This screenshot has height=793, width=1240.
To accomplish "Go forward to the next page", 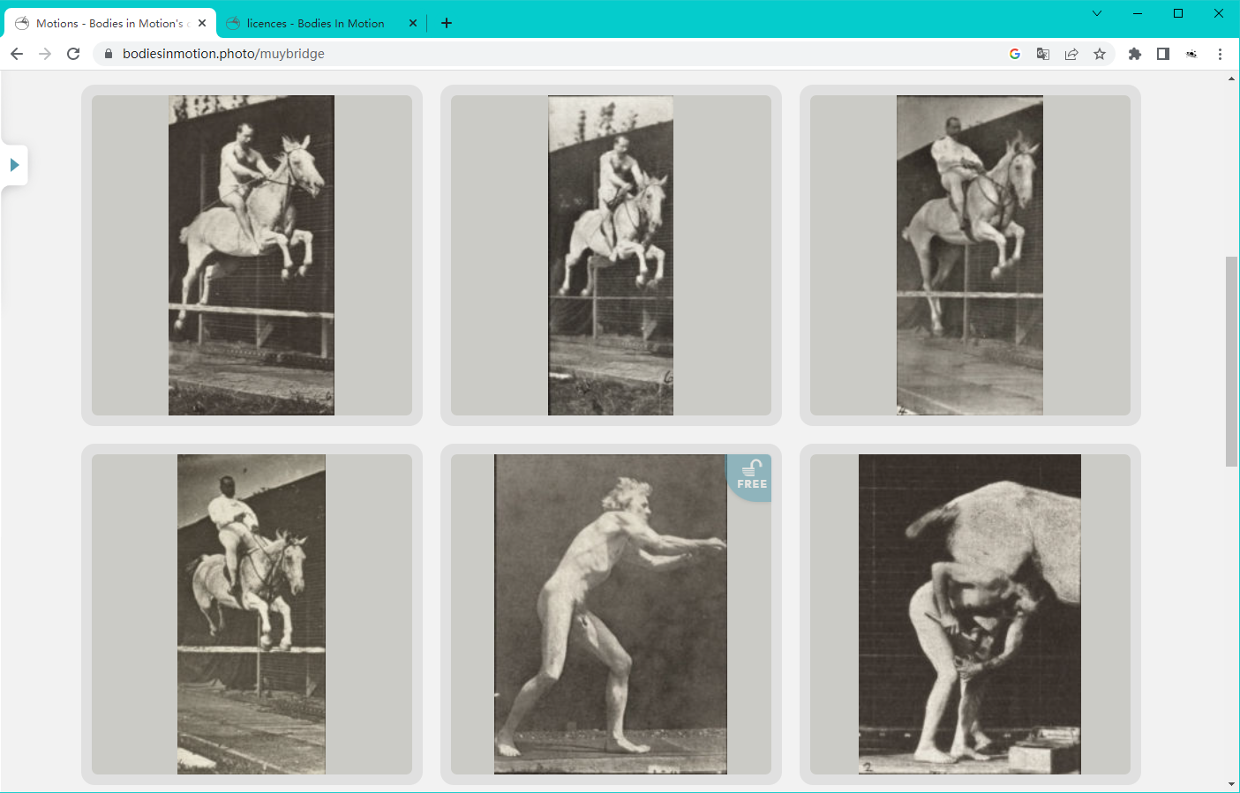I will click(x=45, y=54).
